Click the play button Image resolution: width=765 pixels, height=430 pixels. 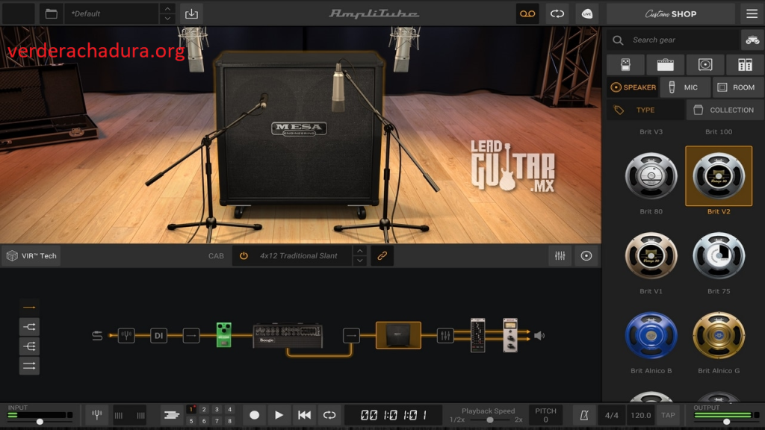[x=279, y=415]
